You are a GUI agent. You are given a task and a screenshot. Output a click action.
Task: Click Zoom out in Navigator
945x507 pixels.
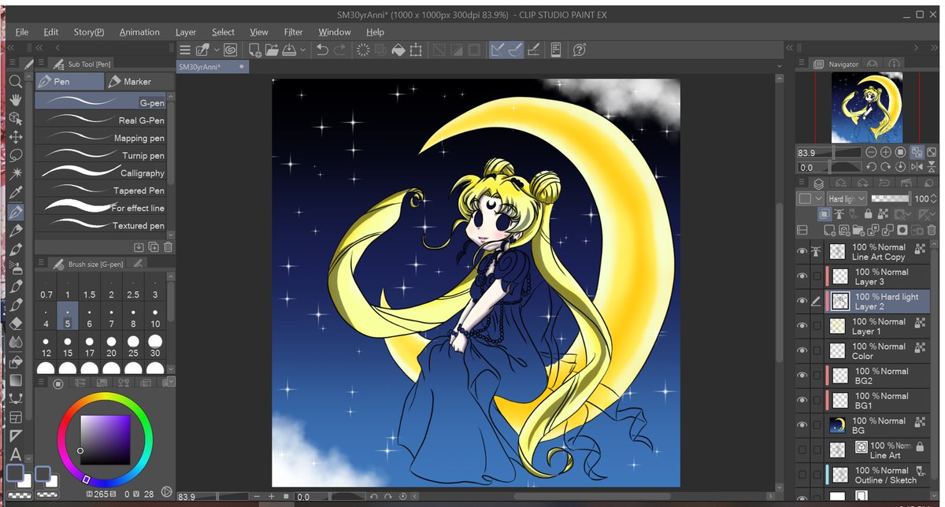tap(872, 153)
